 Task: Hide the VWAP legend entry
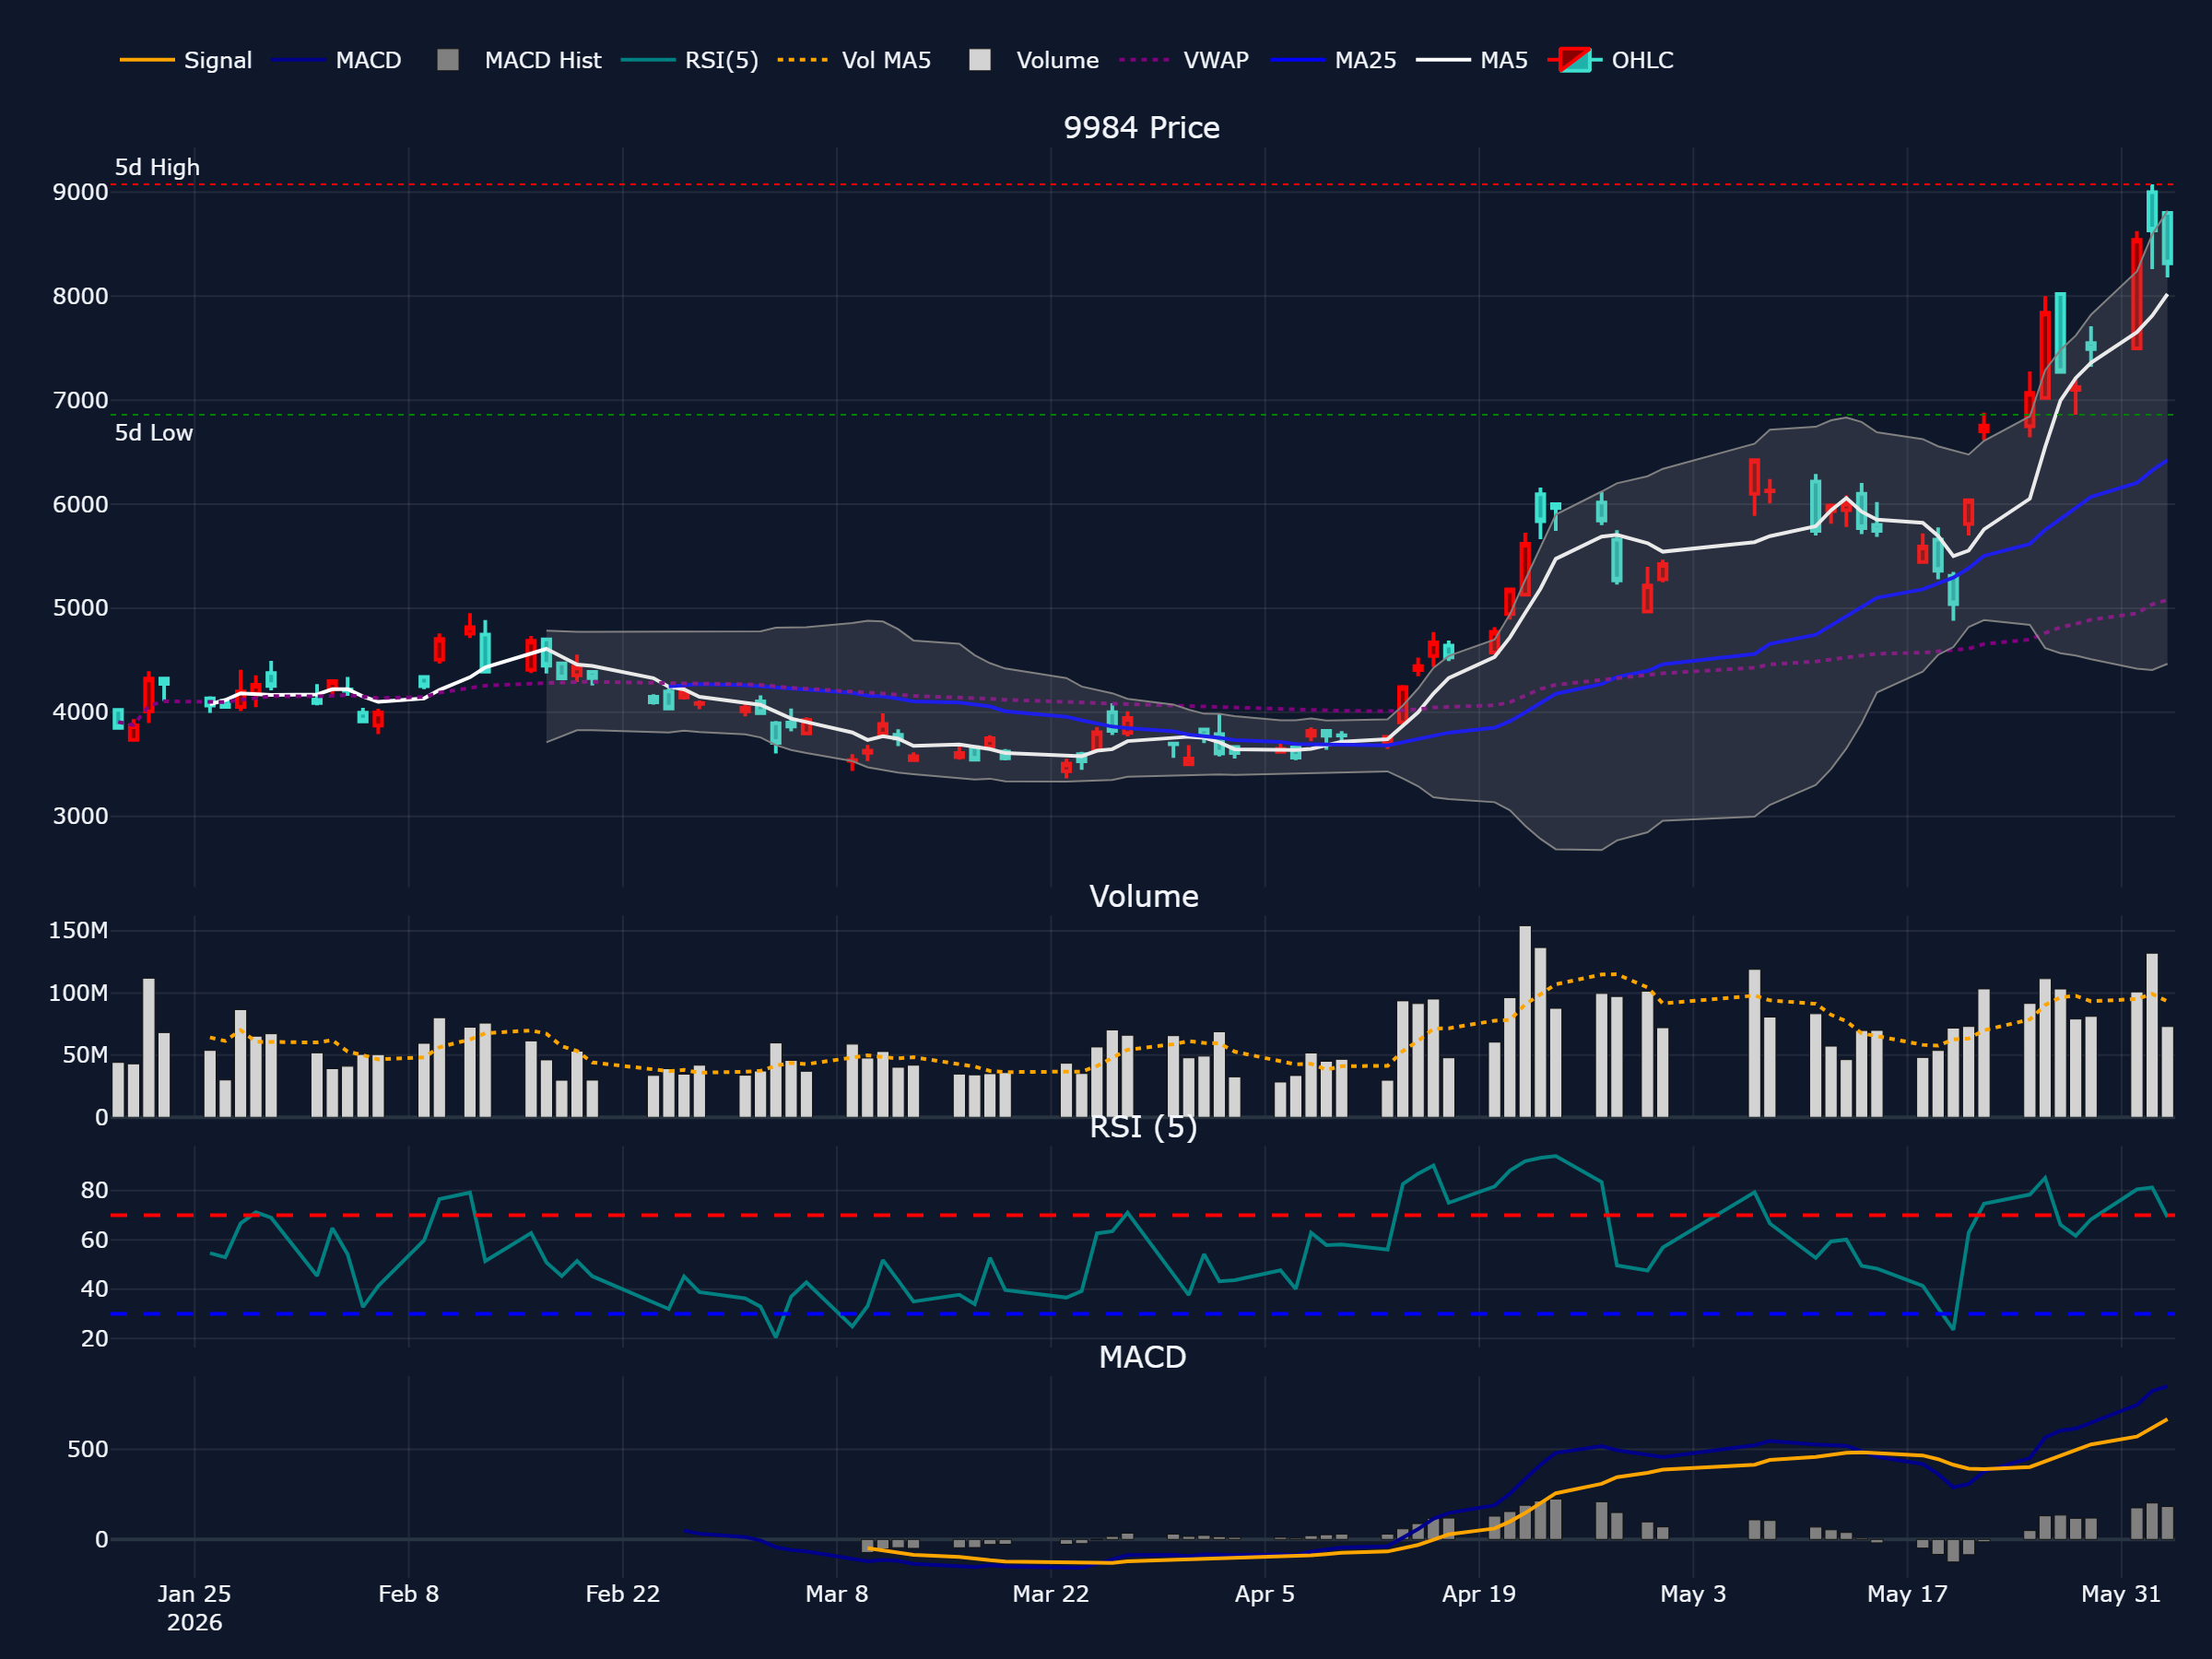click(x=1184, y=60)
